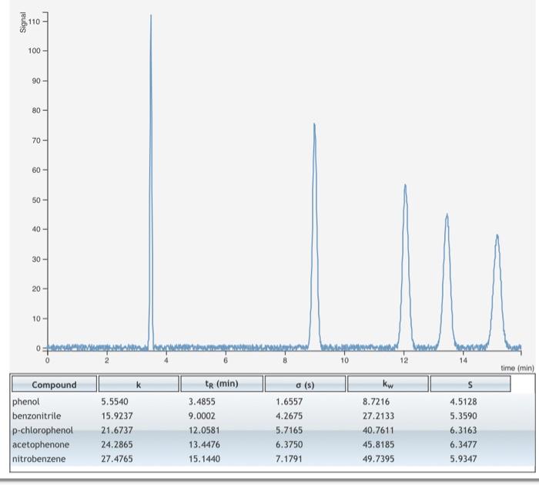This screenshot has height=485, width=539.
Task: Click the acetophenone peak near 13.4 minutes
Action: (447, 282)
